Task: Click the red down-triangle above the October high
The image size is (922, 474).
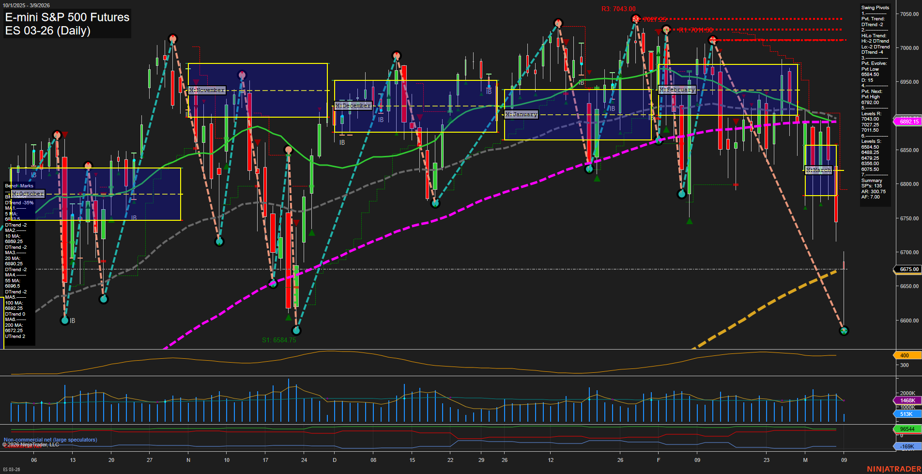Action: (x=65, y=135)
